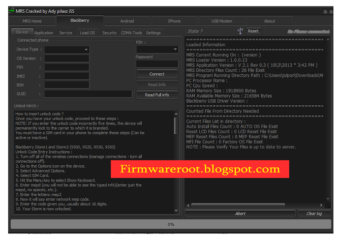Click the USB connection icon beside Reset
337x238 pixels.
[240, 31]
